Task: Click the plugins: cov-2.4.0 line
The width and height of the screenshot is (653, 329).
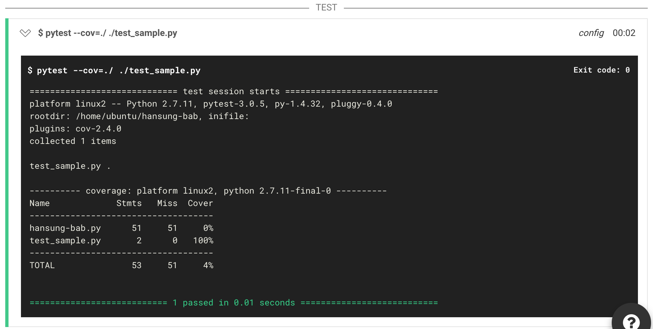Action: click(x=75, y=129)
